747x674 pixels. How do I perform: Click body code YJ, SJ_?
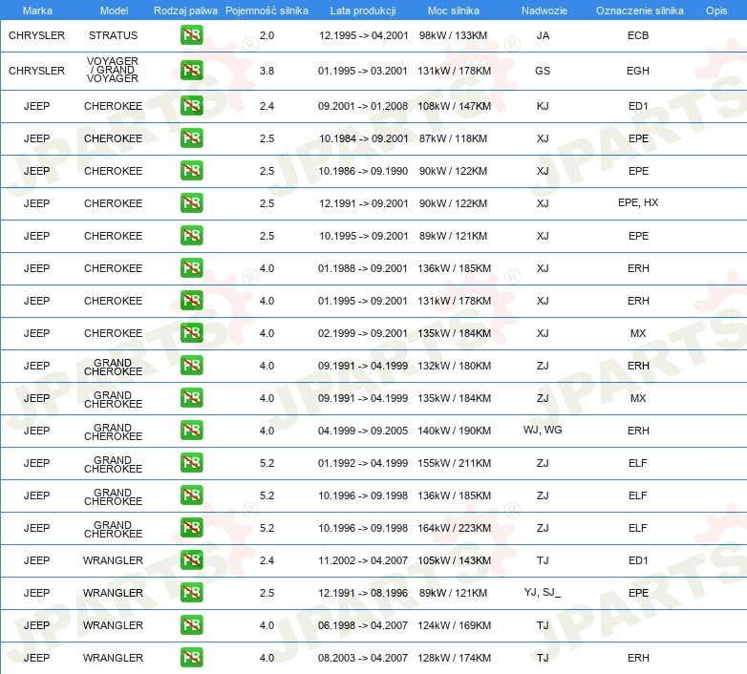tap(543, 592)
